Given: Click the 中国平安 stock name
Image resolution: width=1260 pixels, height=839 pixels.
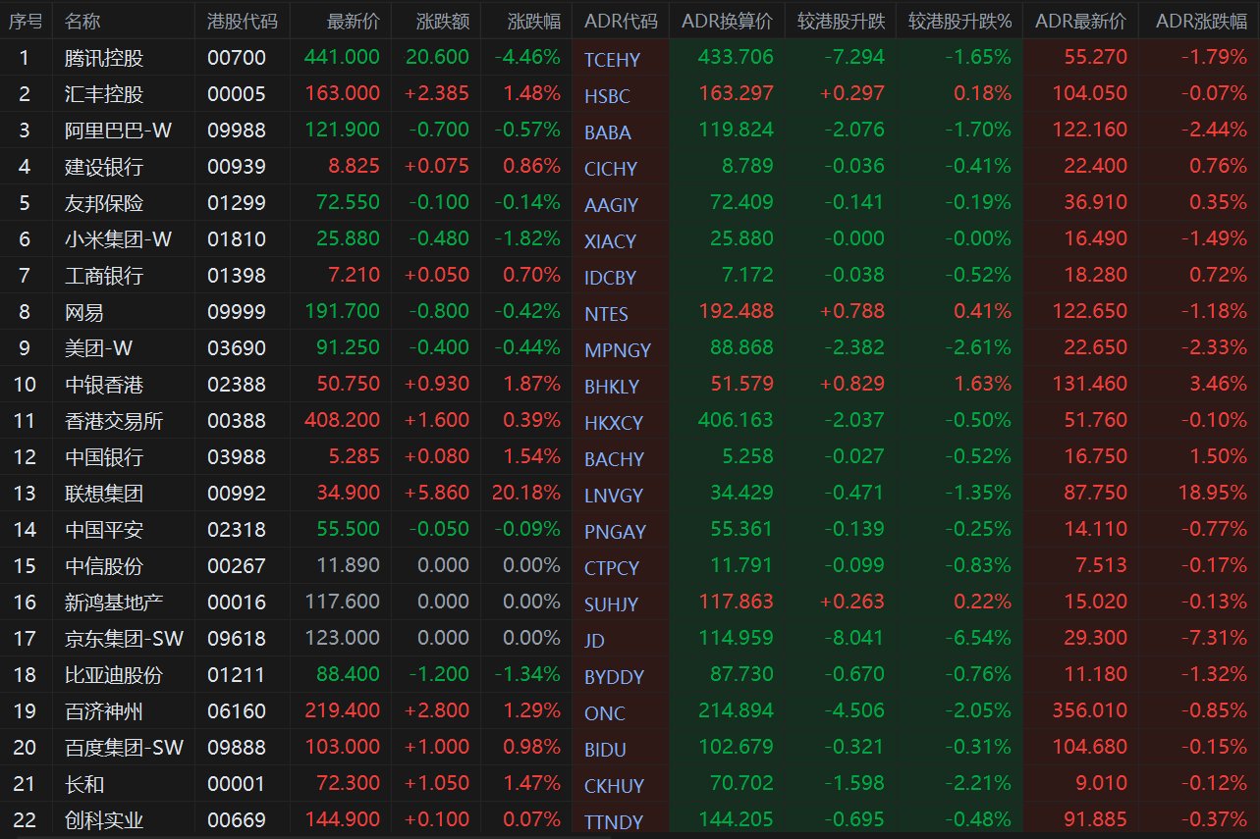Looking at the screenshot, I should (x=104, y=530).
